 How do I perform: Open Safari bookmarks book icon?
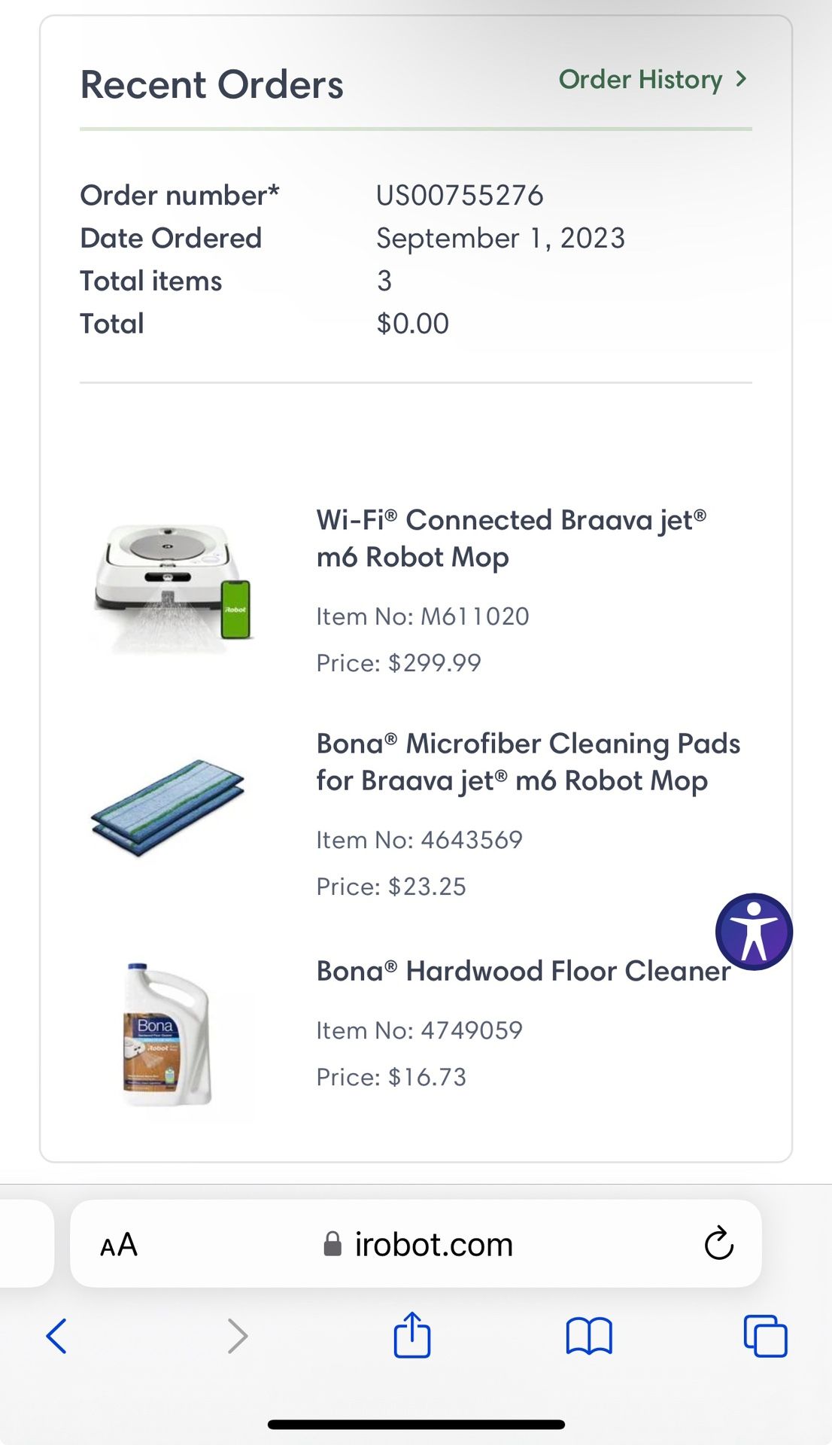pyautogui.click(x=589, y=1337)
